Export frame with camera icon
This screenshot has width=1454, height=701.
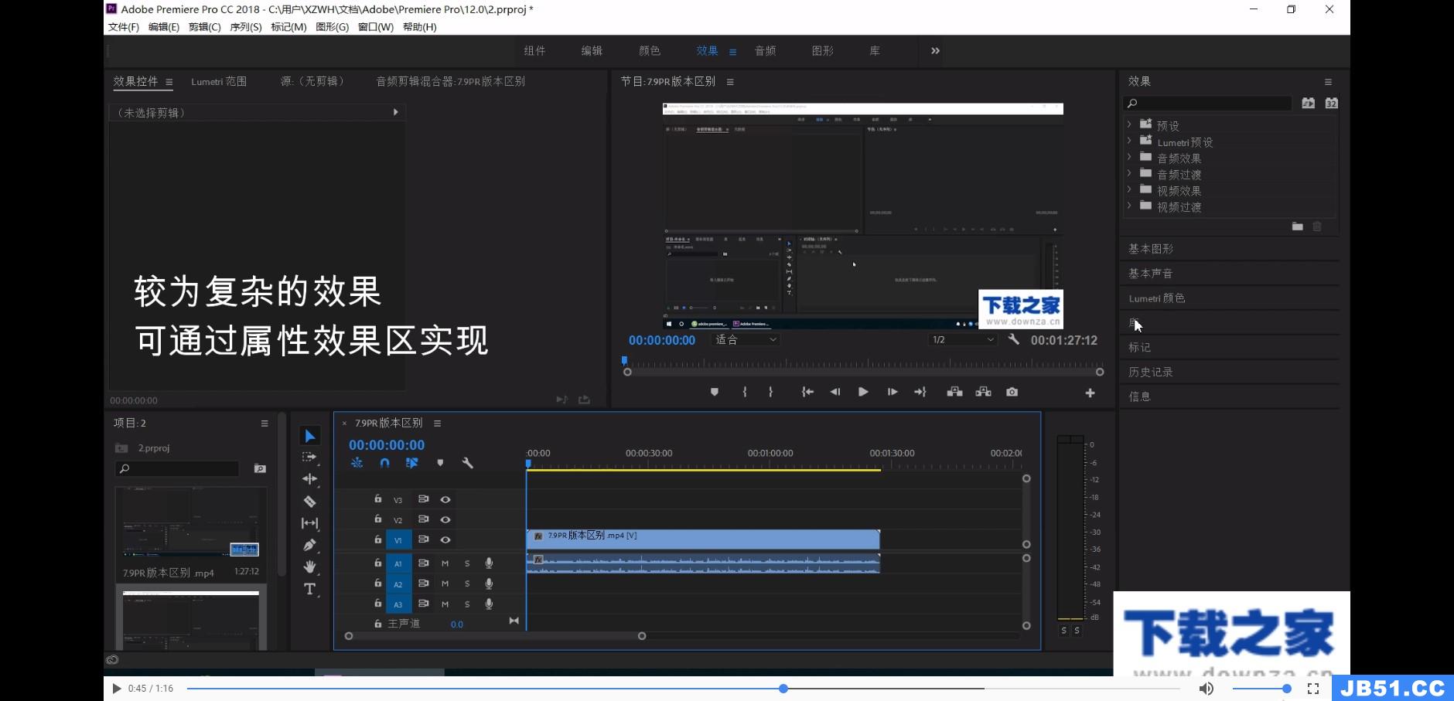[x=1012, y=393]
